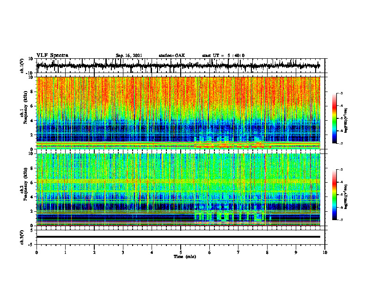Click the date label "Sep. 16, 2021"
366x283 pixels.
(129, 55)
